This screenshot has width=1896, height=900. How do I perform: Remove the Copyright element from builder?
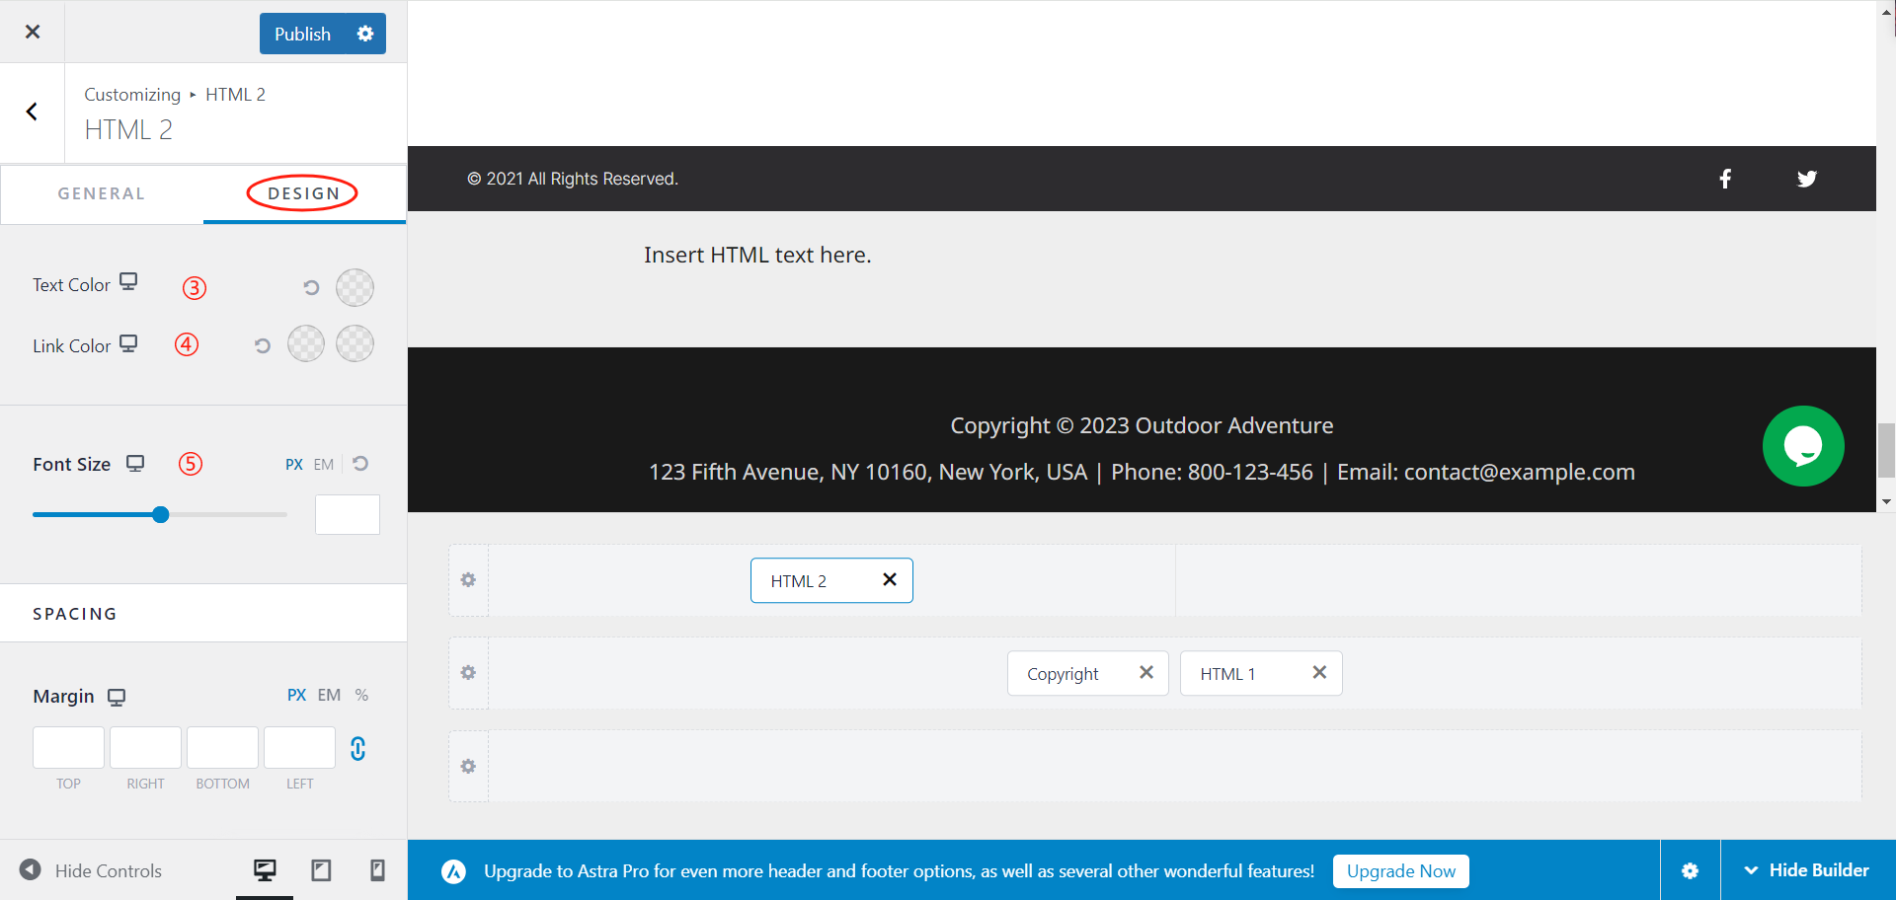tap(1146, 672)
